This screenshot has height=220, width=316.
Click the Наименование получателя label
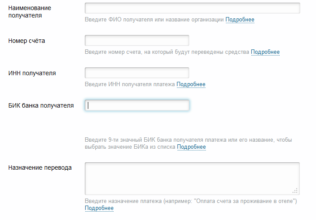[x=30, y=12]
